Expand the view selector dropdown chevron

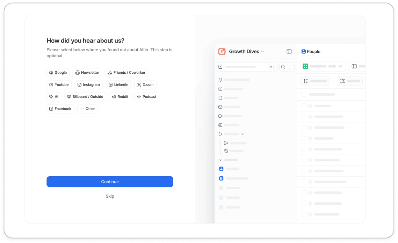340,66
